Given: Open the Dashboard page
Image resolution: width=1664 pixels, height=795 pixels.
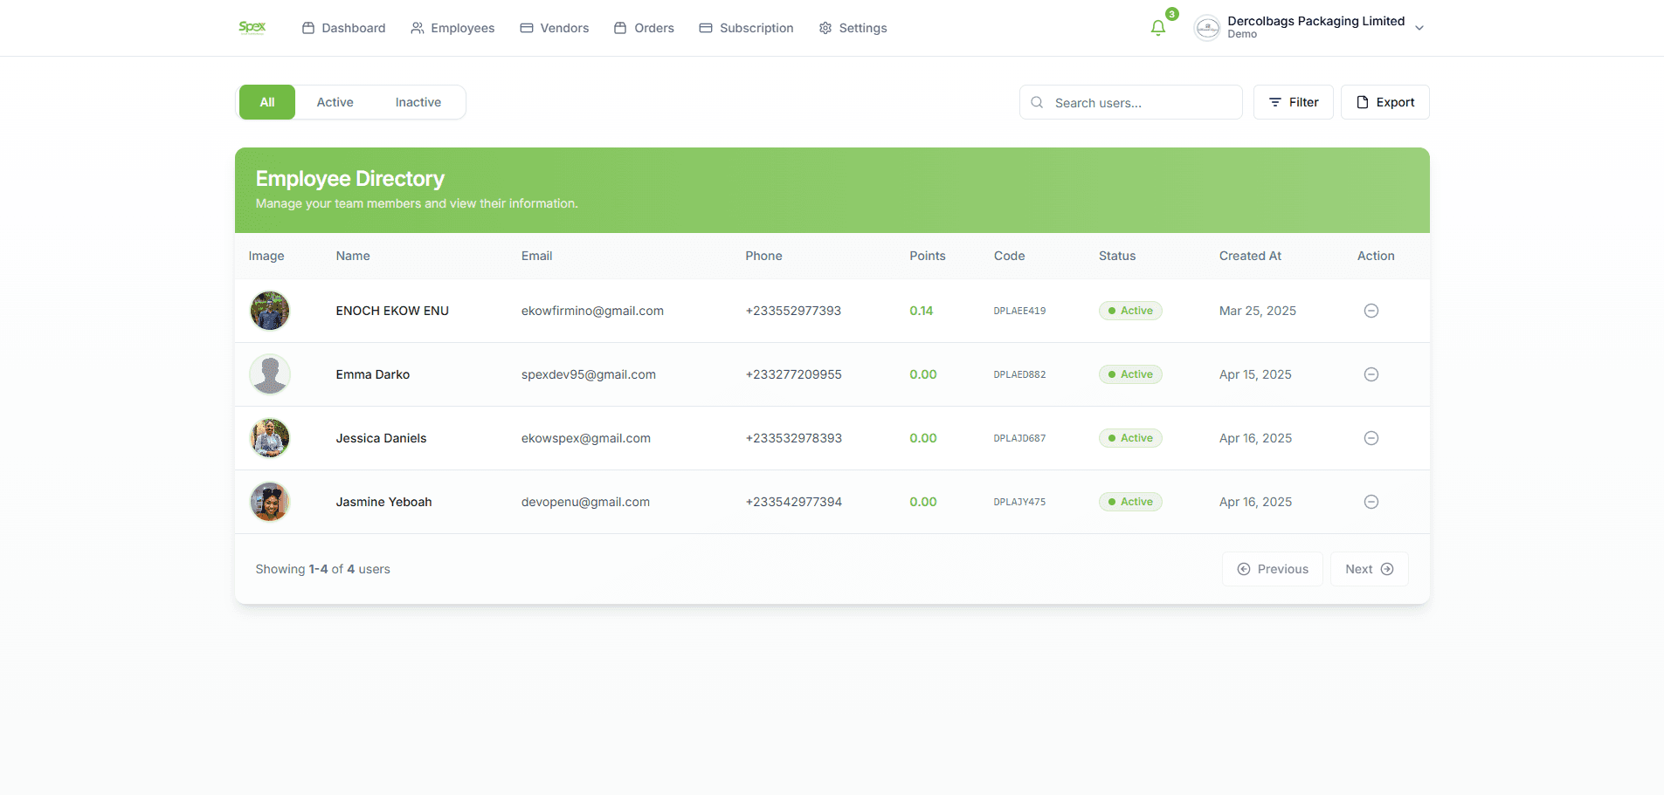Looking at the screenshot, I should click(343, 28).
